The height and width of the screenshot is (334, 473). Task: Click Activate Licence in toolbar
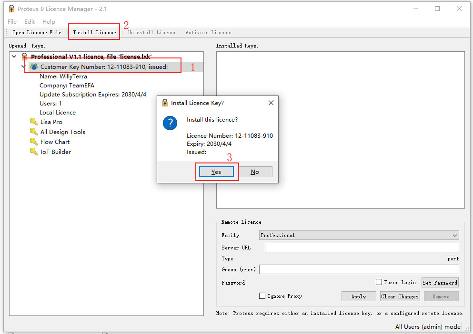tap(209, 32)
